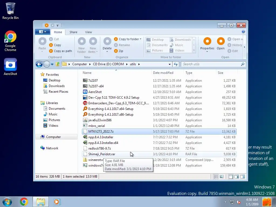Select the mbro_serial file
276x207 pixels.
coord(159,126)
